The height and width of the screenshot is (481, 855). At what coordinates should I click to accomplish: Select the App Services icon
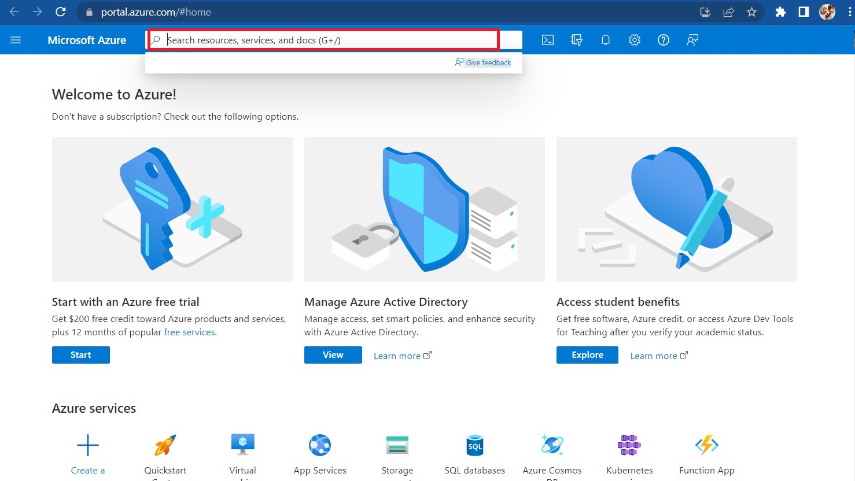(320, 445)
